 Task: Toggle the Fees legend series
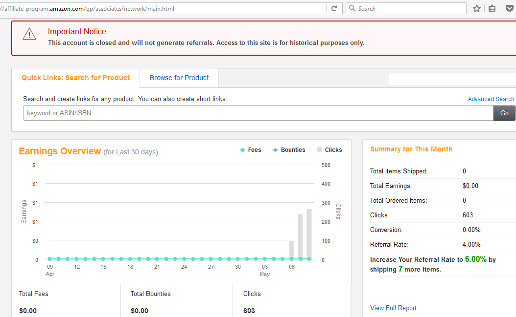(x=251, y=150)
